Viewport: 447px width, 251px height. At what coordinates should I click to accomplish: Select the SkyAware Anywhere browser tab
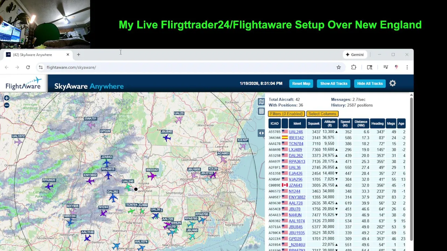pyautogui.click(x=37, y=55)
